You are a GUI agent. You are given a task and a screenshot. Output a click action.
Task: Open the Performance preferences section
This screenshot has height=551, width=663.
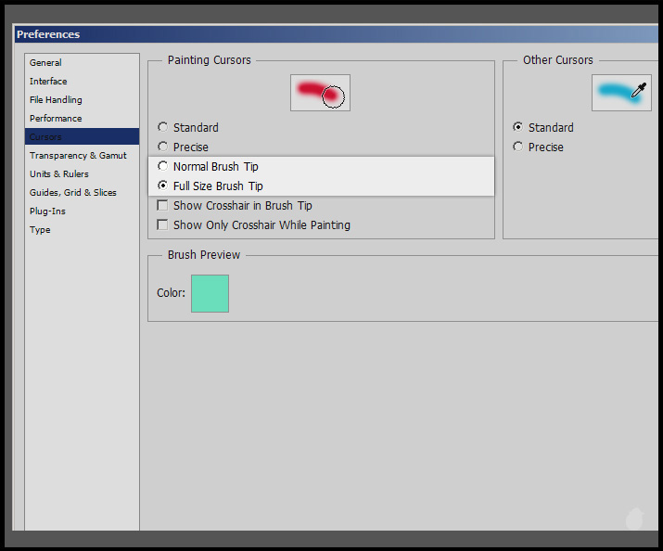coord(56,119)
